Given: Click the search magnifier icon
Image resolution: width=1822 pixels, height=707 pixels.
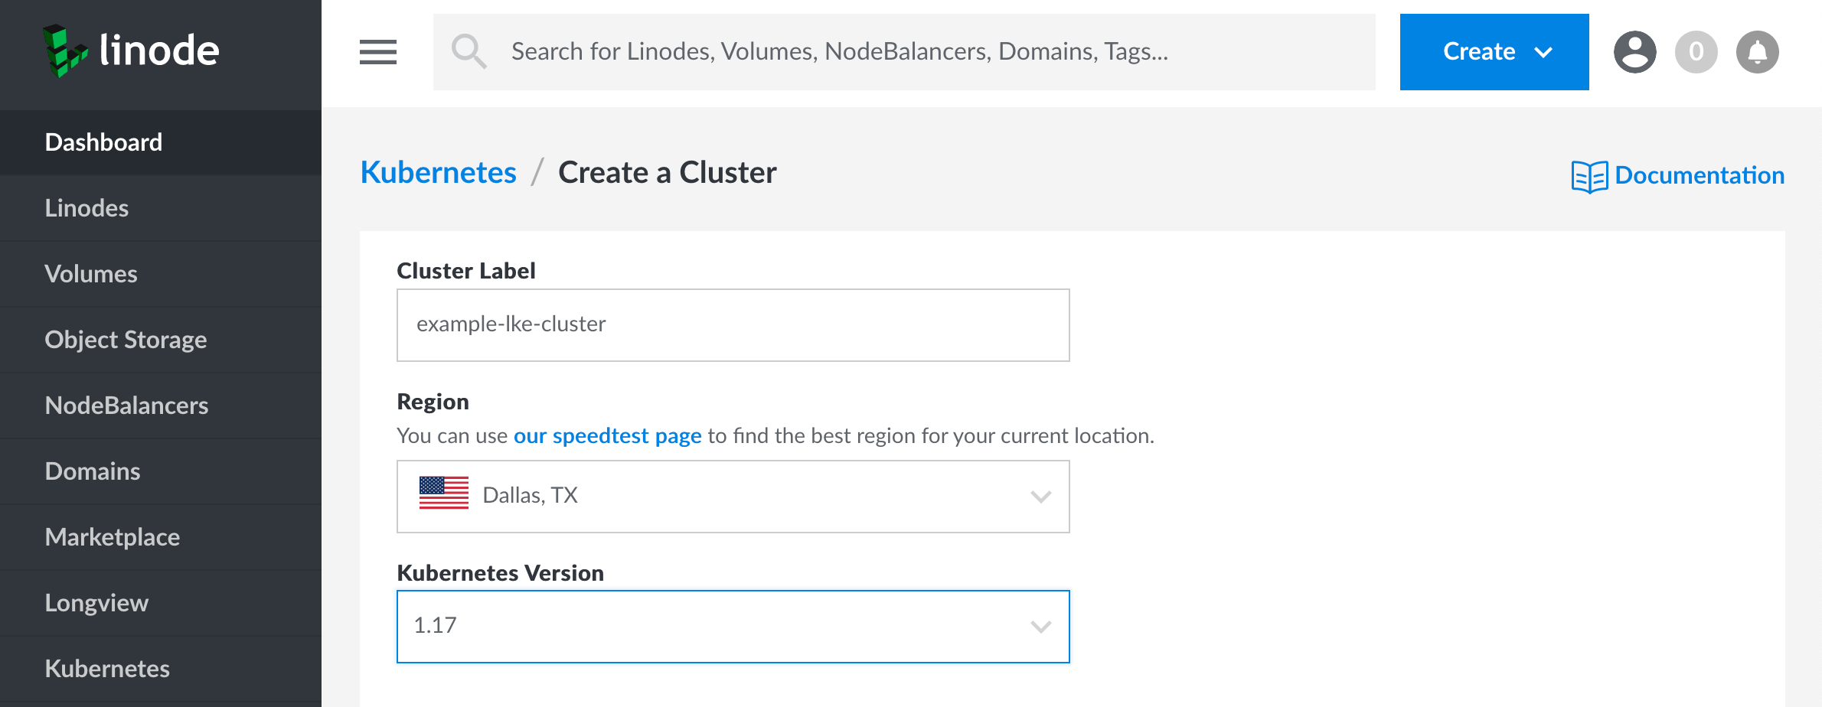Looking at the screenshot, I should (x=469, y=51).
